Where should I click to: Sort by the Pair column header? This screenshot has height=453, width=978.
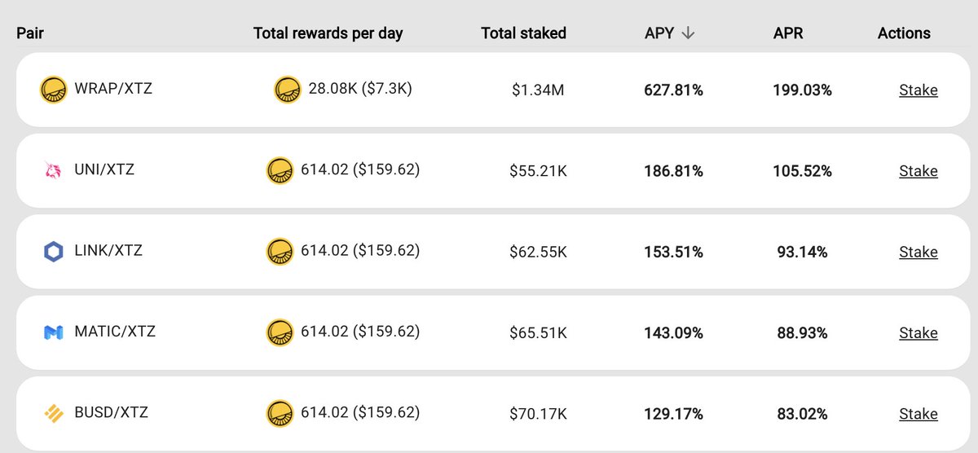point(30,33)
